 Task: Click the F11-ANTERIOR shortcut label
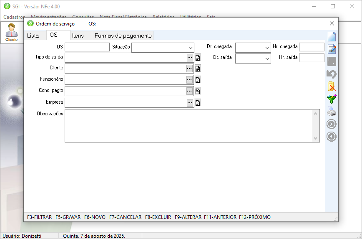(x=220, y=217)
